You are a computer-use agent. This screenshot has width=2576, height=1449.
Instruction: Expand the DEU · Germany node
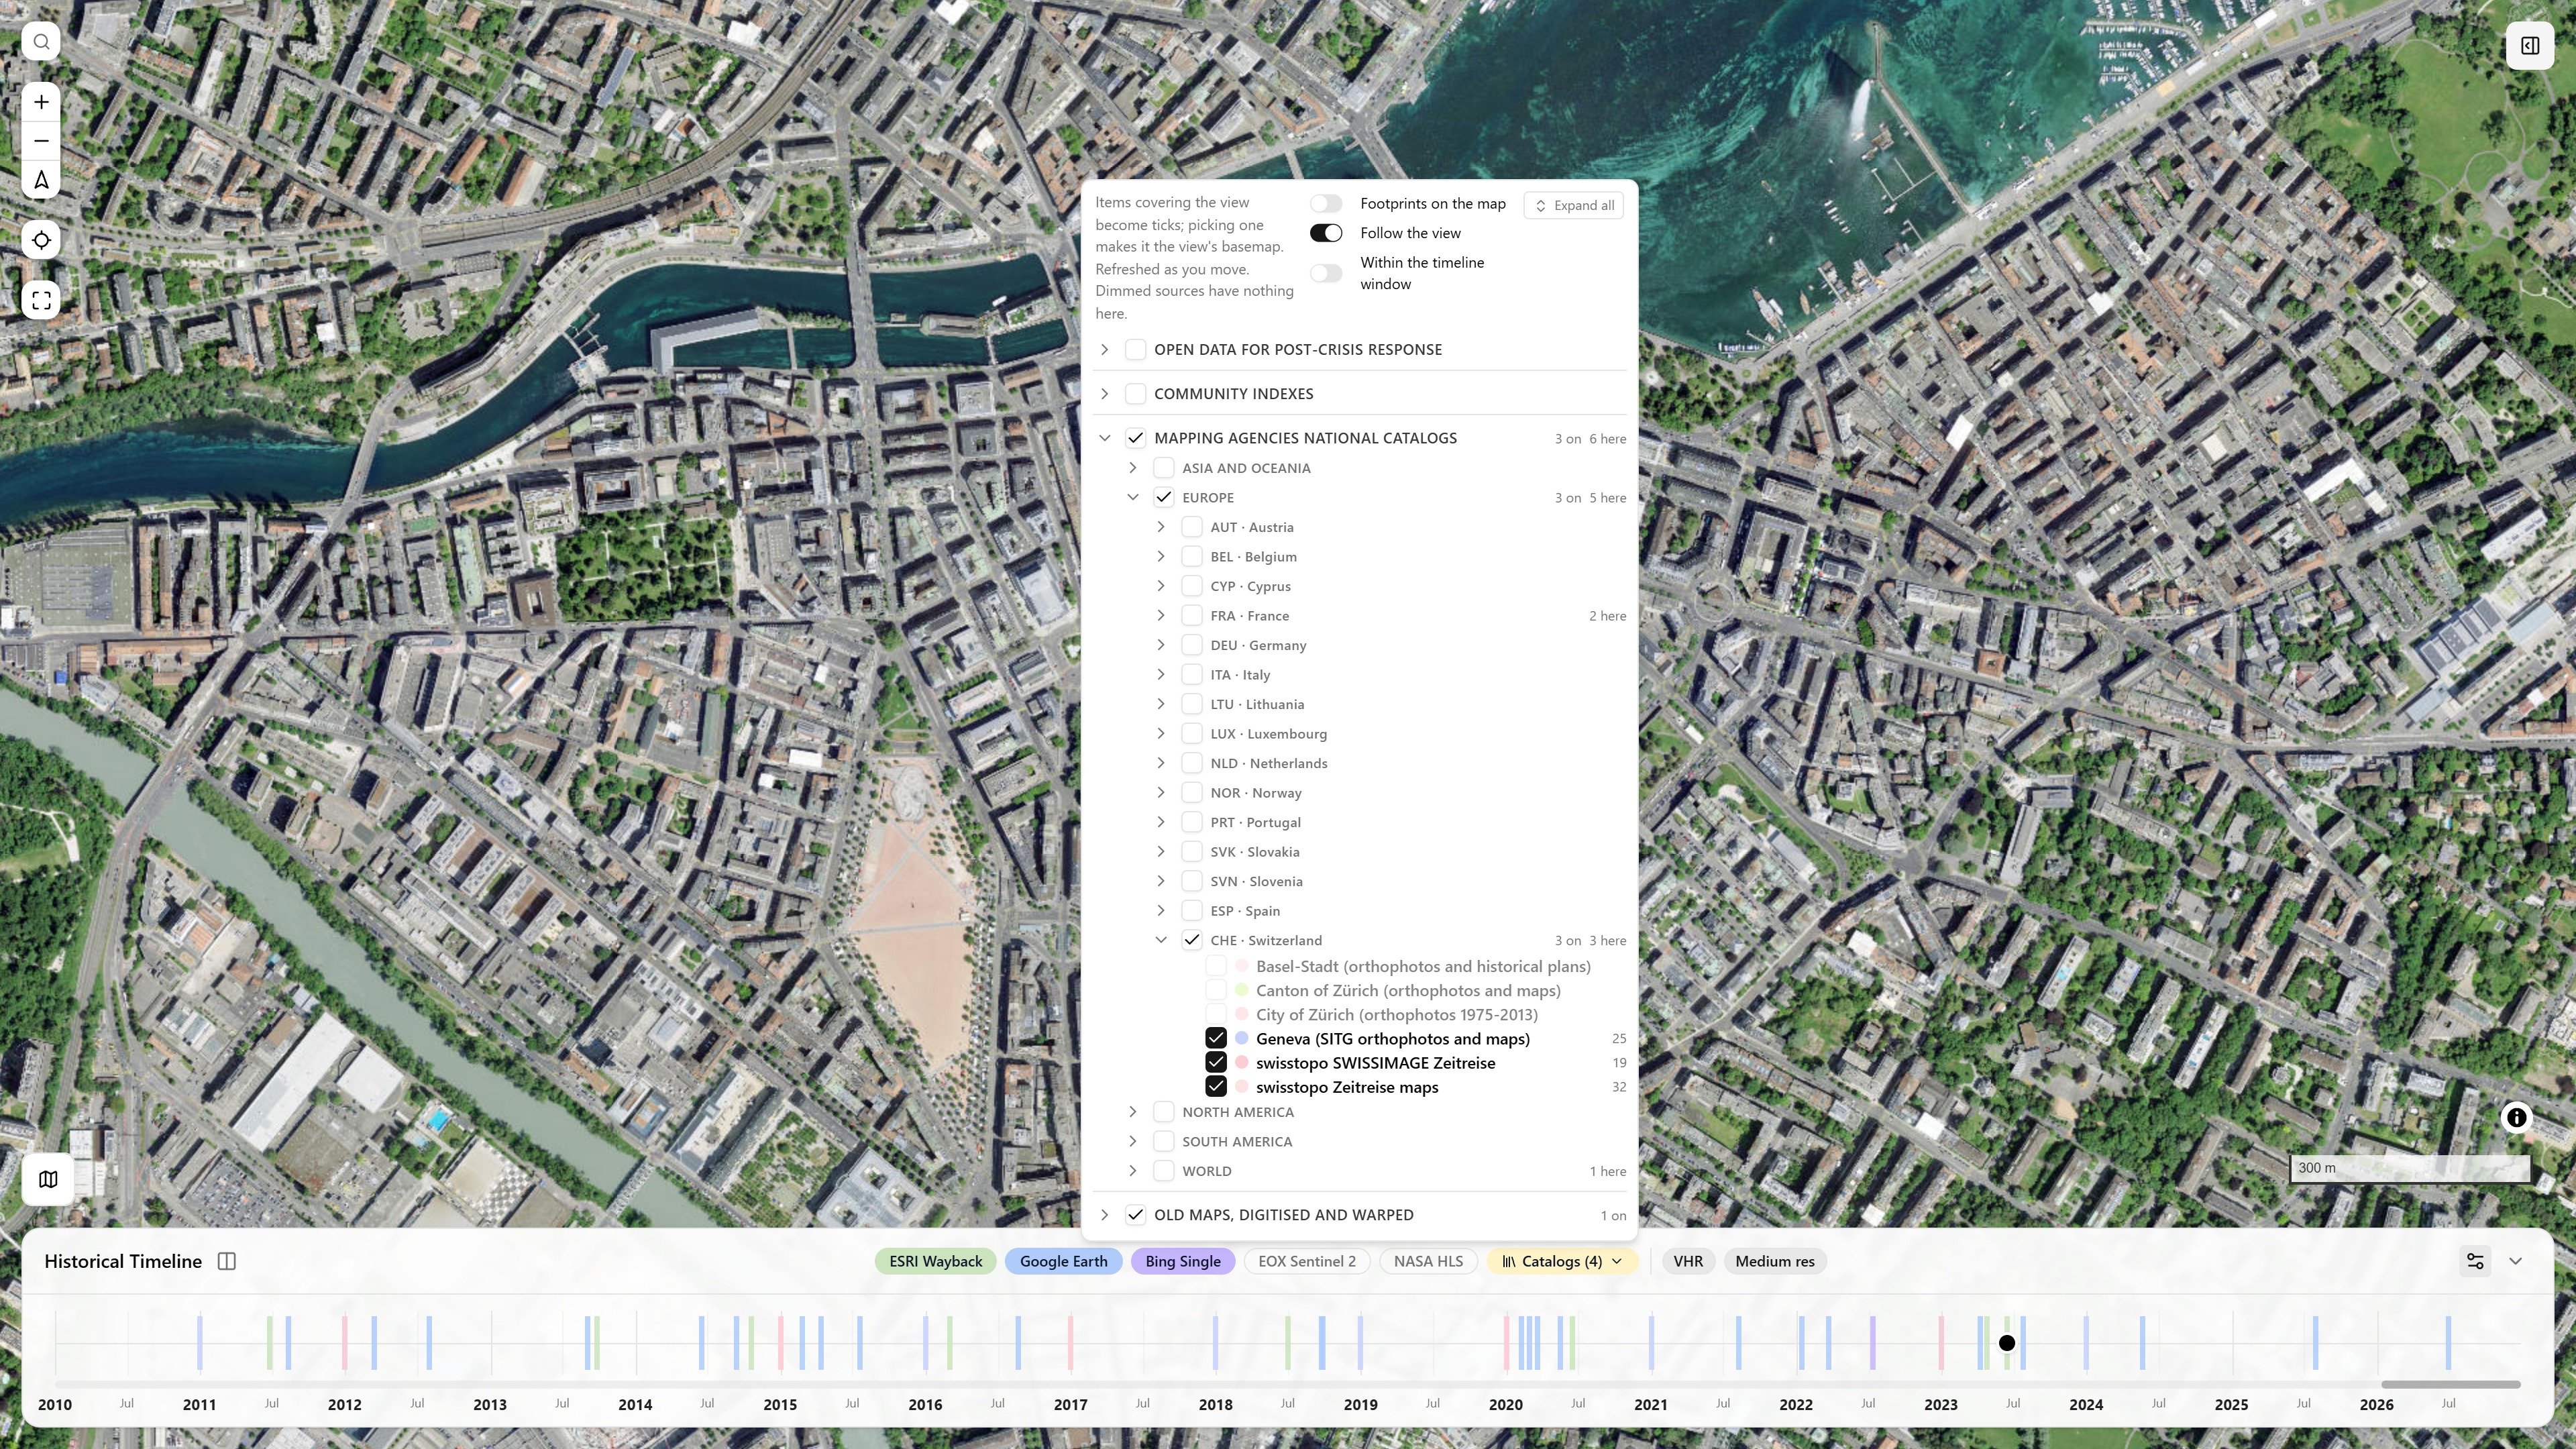[1160, 645]
